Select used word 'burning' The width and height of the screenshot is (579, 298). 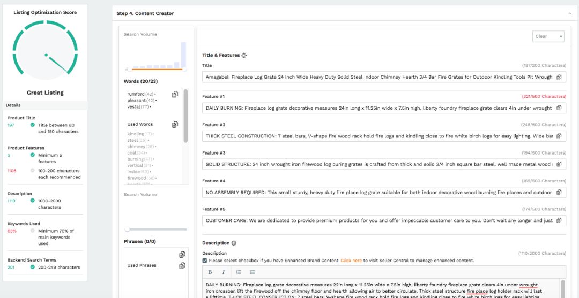click(x=135, y=159)
